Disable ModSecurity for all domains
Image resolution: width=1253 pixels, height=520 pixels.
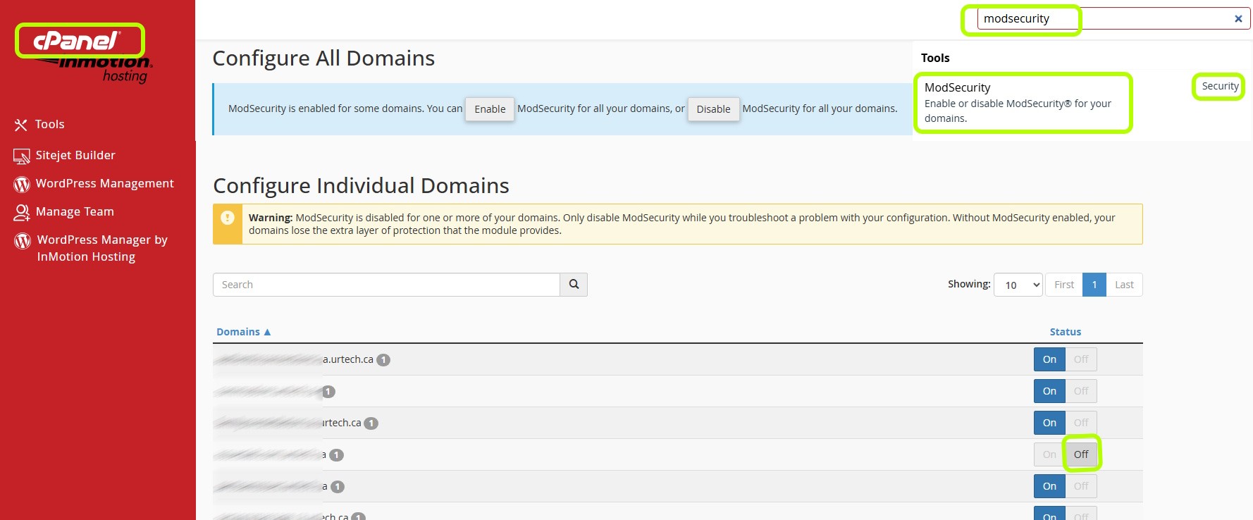click(x=713, y=109)
